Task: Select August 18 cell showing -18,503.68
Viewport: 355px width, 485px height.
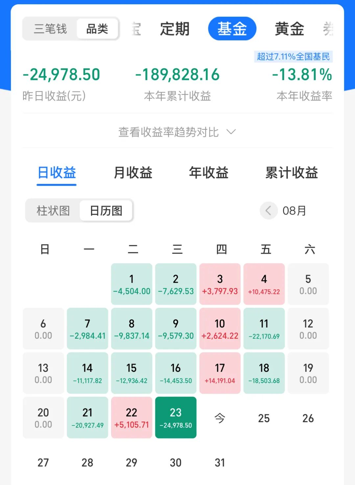Action: [264, 373]
